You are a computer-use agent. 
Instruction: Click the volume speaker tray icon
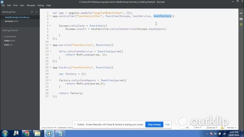(215, 134)
